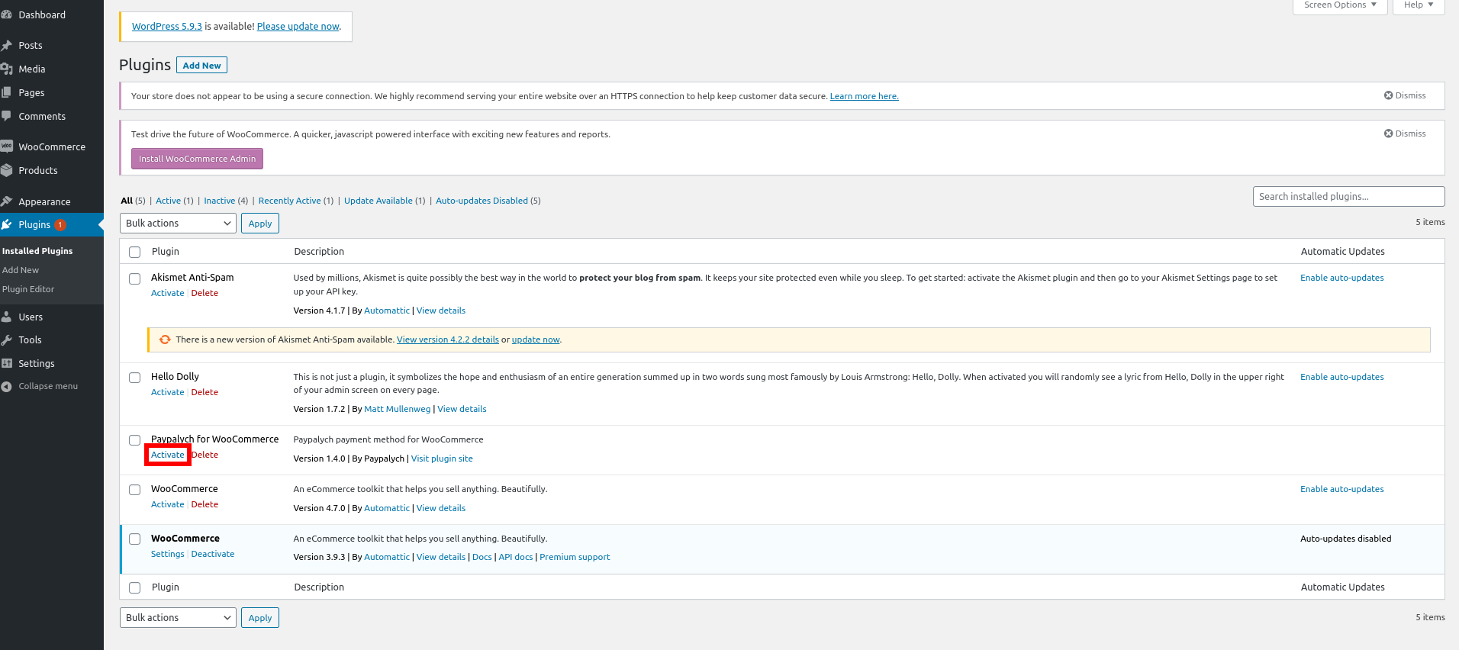Click the Media icon in sidebar

6,69
